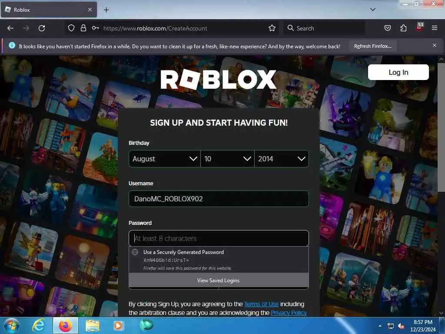Open the Firefox hamburger menu
The width and height of the screenshot is (445, 334).
tap(434, 28)
